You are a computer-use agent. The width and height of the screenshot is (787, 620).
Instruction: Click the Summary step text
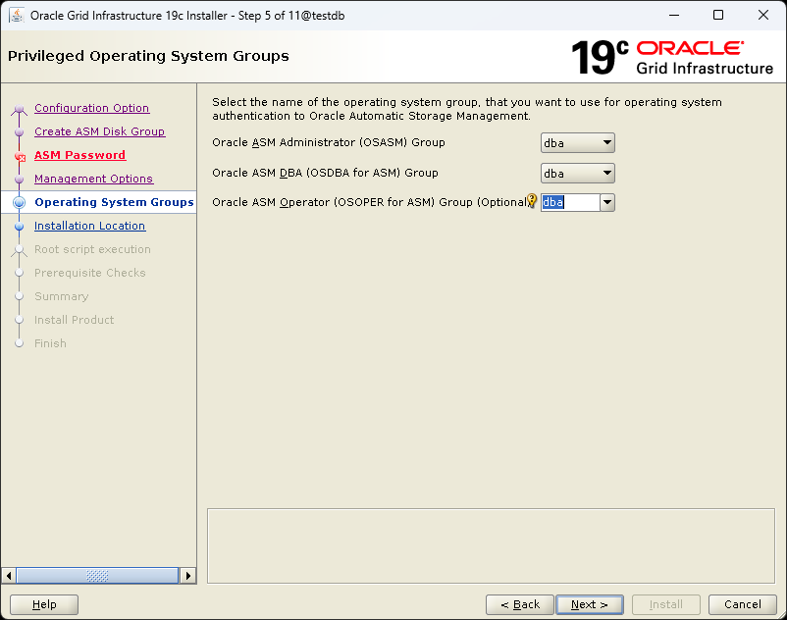pos(61,296)
